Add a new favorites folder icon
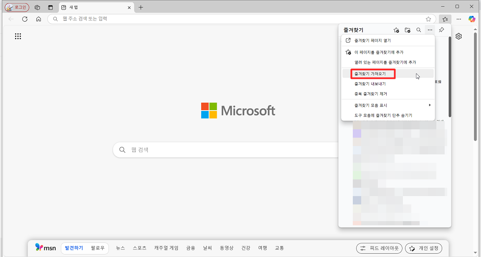This screenshot has width=481, height=257. 408,30
